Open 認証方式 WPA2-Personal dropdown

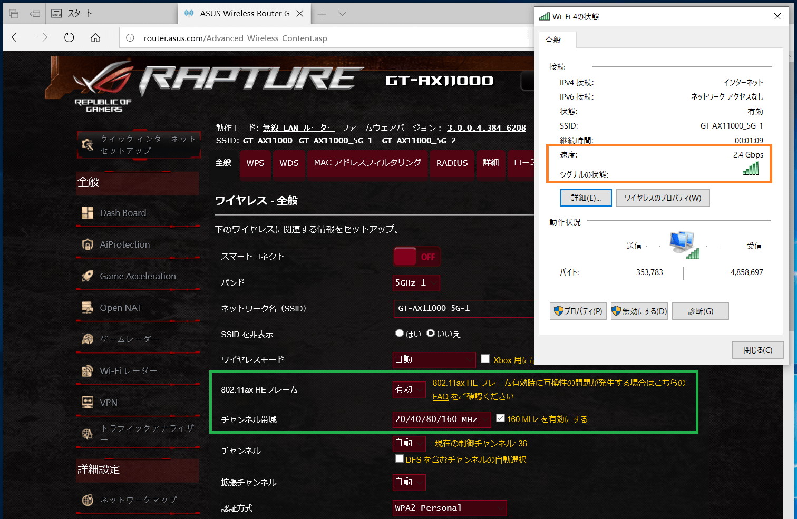coord(450,508)
